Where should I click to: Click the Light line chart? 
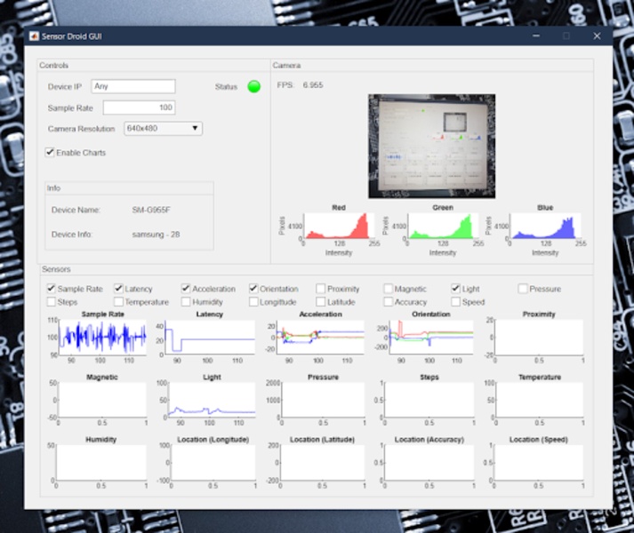pos(212,400)
